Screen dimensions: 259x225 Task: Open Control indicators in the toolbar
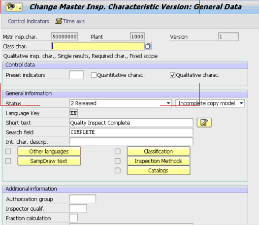coord(29,21)
